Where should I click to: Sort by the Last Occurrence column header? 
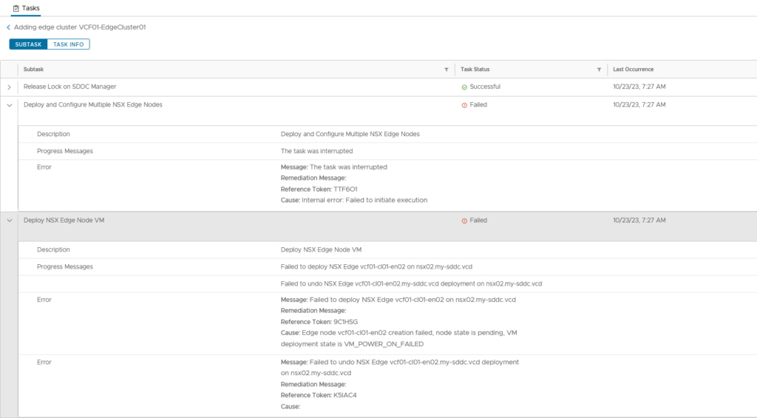[x=633, y=70]
